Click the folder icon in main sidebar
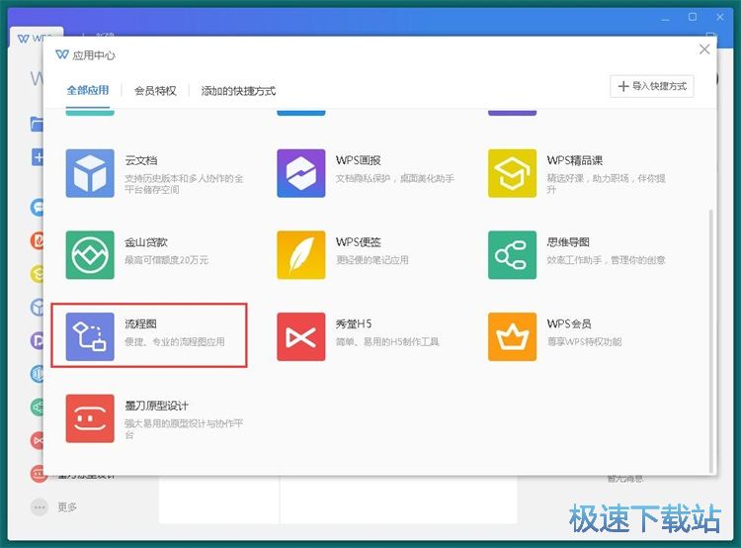Image resolution: width=741 pixels, height=548 pixels. [x=37, y=124]
